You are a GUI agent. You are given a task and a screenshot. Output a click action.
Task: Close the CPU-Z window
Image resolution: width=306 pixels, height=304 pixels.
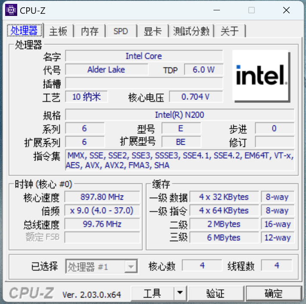pyautogui.click(x=286, y=10)
